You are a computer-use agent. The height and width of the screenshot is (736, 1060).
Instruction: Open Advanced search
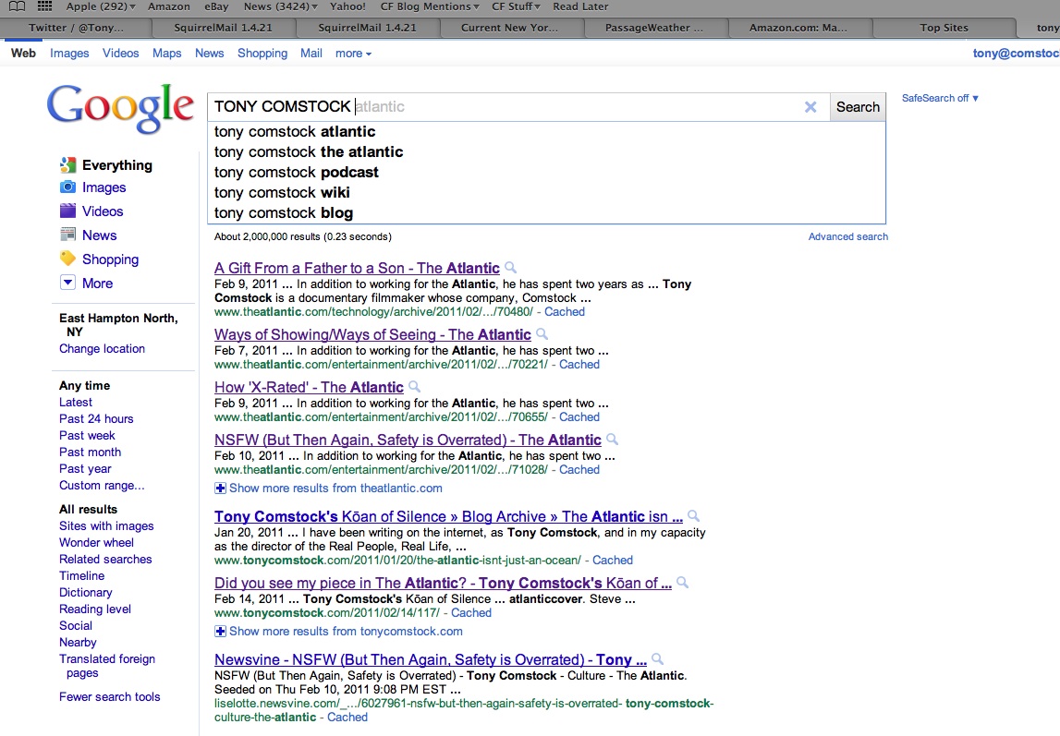click(x=848, y=236)
